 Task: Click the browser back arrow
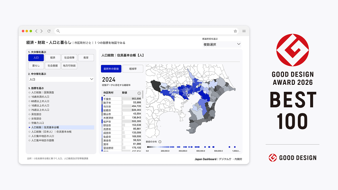(36, 31)
